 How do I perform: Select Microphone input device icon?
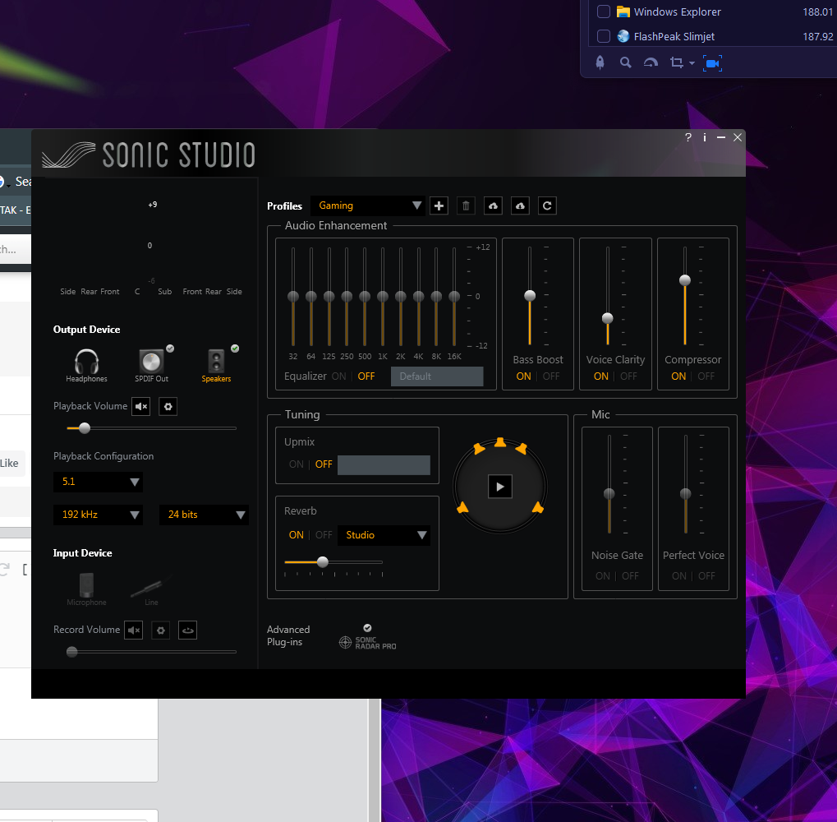tap(86, 585)
